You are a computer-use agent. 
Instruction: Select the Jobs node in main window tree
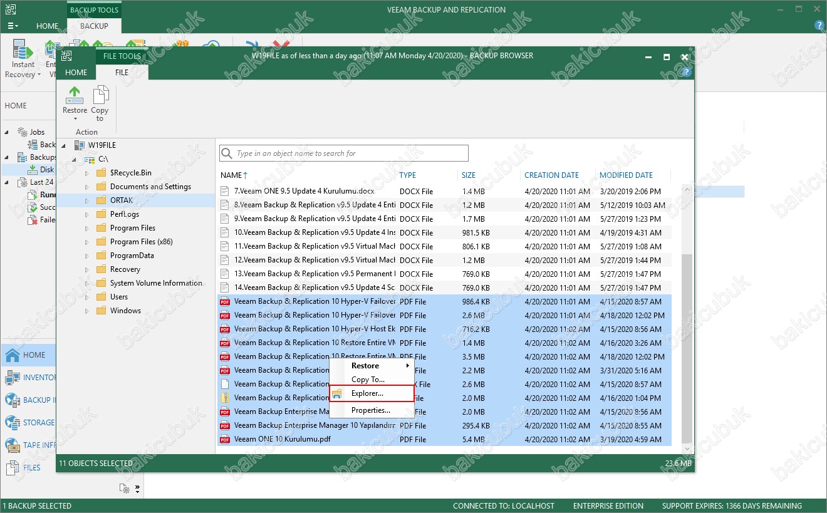[37, 132]
